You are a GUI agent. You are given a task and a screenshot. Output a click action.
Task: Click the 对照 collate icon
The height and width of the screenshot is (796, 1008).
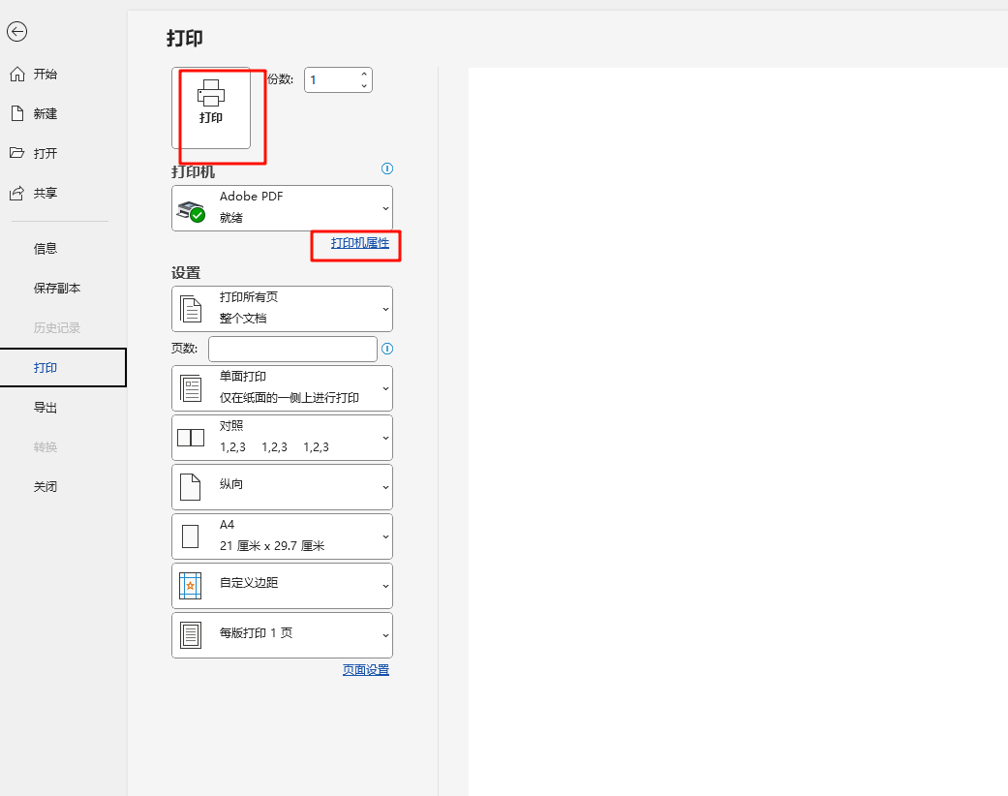[x=191, y=438]
